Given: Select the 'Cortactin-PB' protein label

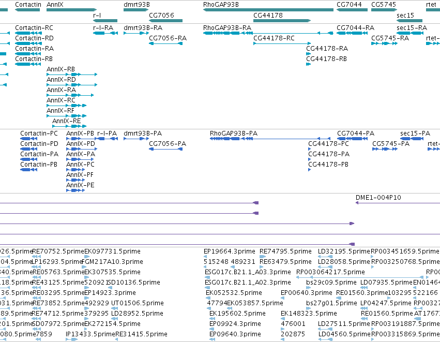Looking at the screenshot, I should pos(39,165).
